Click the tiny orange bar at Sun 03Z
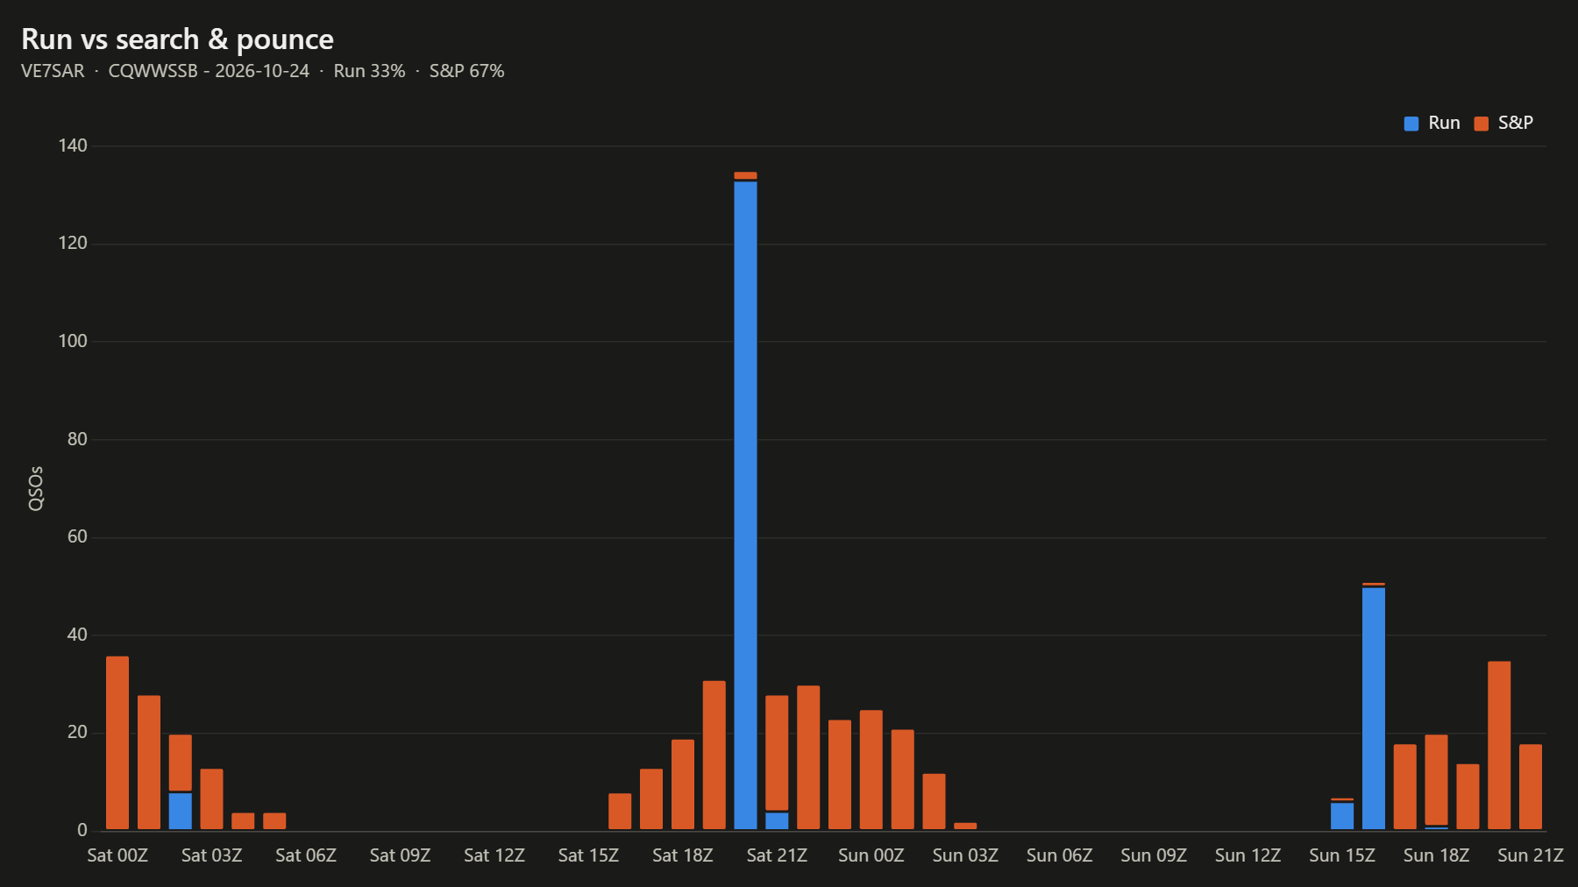Image resolution: width=1578 pixels, height=887 pixels. [x=965, y=826]
